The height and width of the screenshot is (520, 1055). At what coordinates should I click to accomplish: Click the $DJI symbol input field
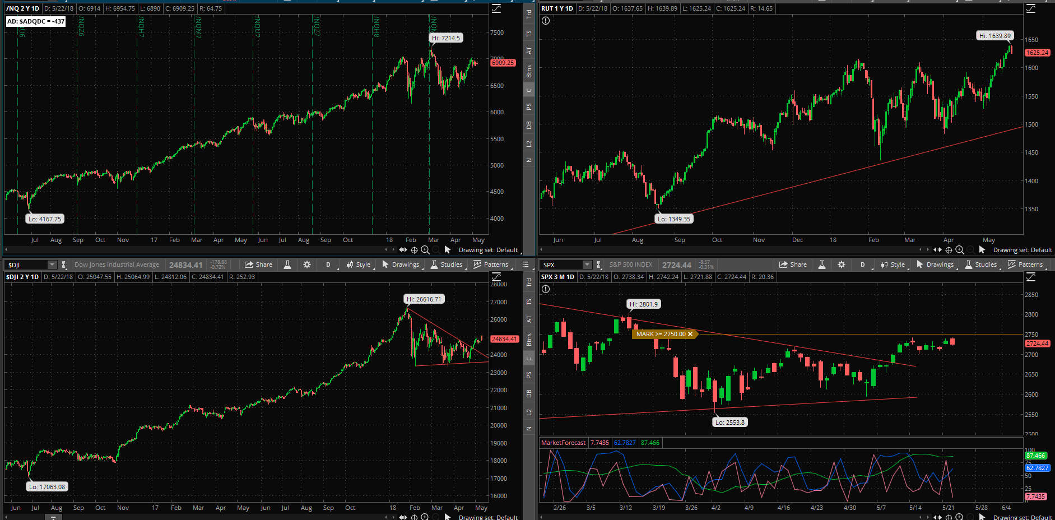[26, 264]
